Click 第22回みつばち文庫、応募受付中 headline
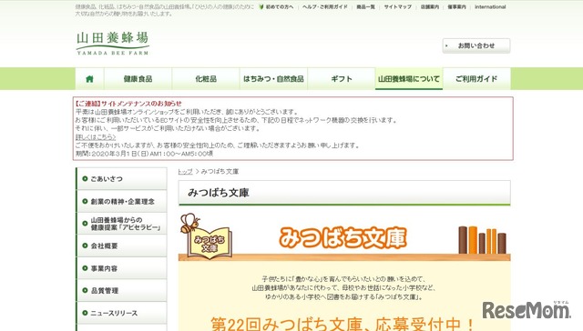The image size is (583, 331). (x=343, y=324)
